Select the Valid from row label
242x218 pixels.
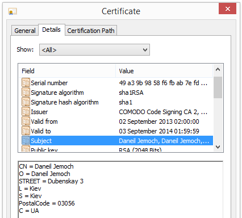44,121
